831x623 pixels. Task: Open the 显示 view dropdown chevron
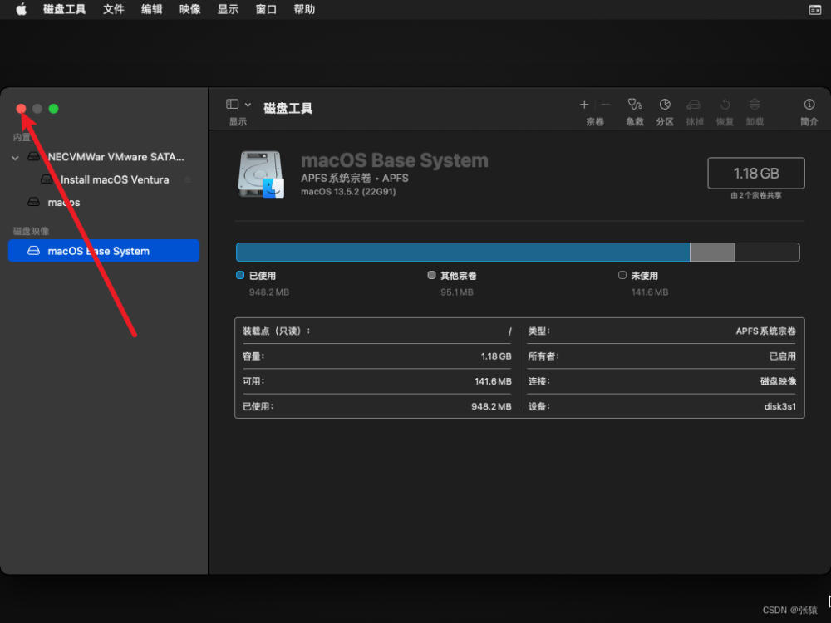pyautogui.click(x=248, y=105)
